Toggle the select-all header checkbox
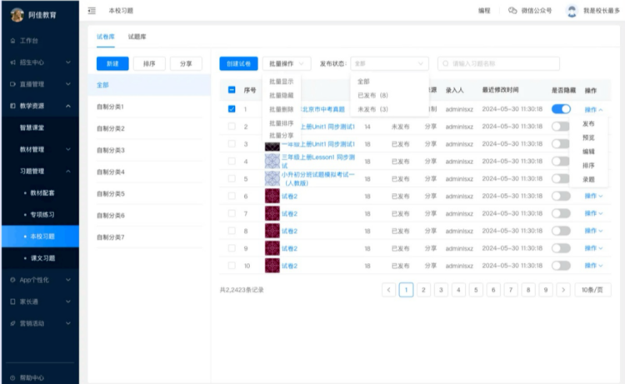625x384 pixels. point(232,90)
